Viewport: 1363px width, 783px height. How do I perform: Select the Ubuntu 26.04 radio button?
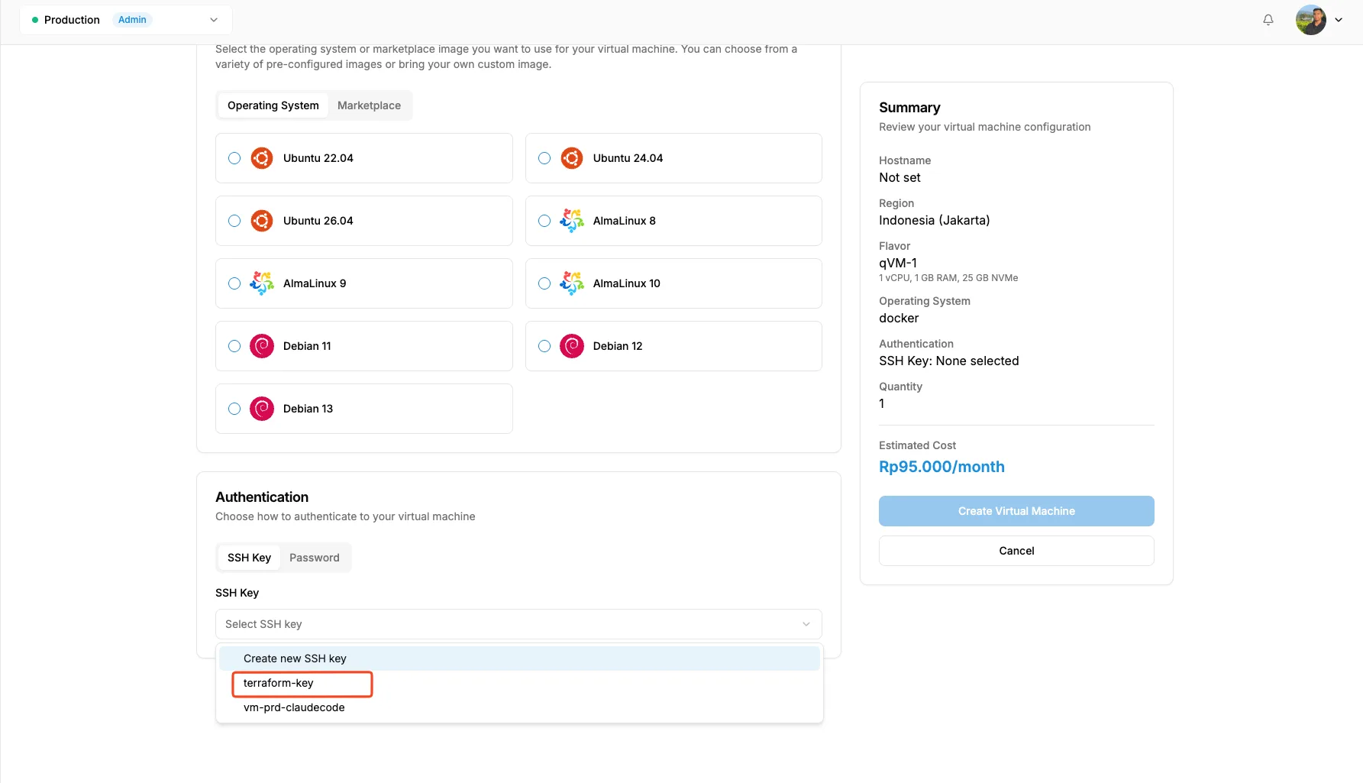click(x=234, y=221)
